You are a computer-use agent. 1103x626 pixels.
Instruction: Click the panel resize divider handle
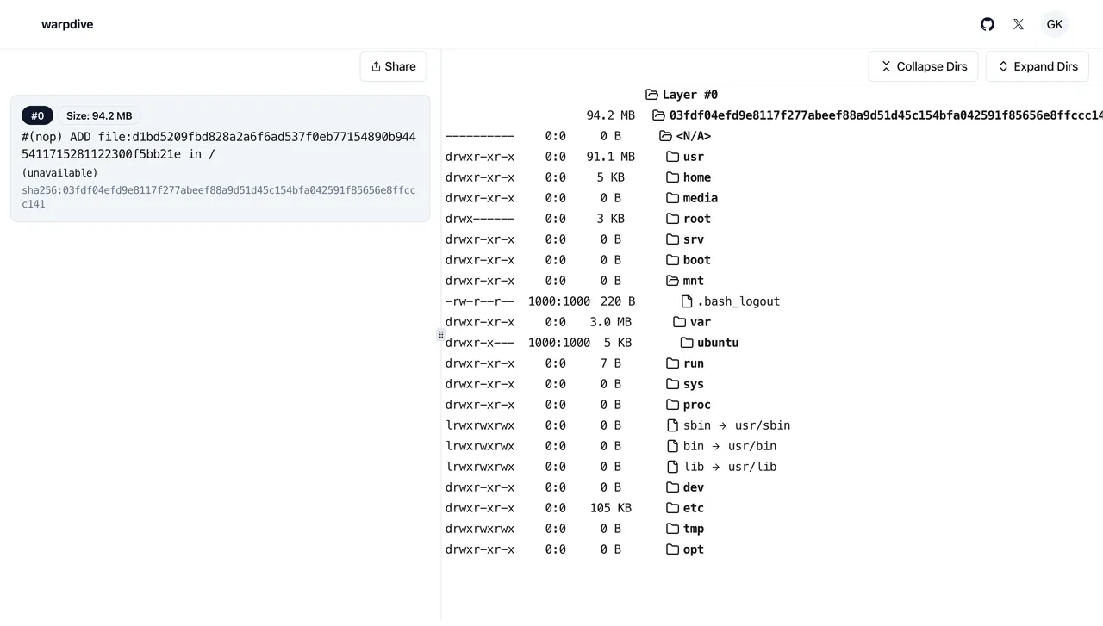pos(441,334)
